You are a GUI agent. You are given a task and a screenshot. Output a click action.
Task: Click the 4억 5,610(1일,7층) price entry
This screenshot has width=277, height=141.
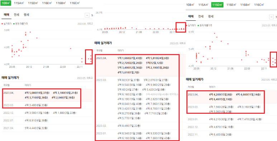[x=128, y=72]
